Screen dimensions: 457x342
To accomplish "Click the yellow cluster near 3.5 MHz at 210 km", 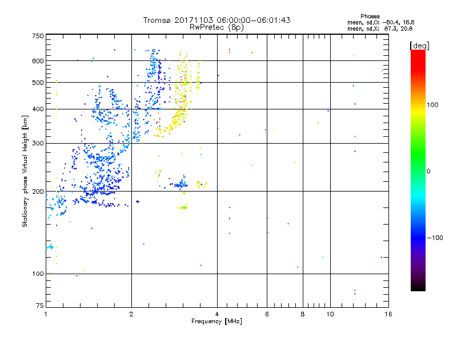I will pyautogui.click(x=202, y=184).
